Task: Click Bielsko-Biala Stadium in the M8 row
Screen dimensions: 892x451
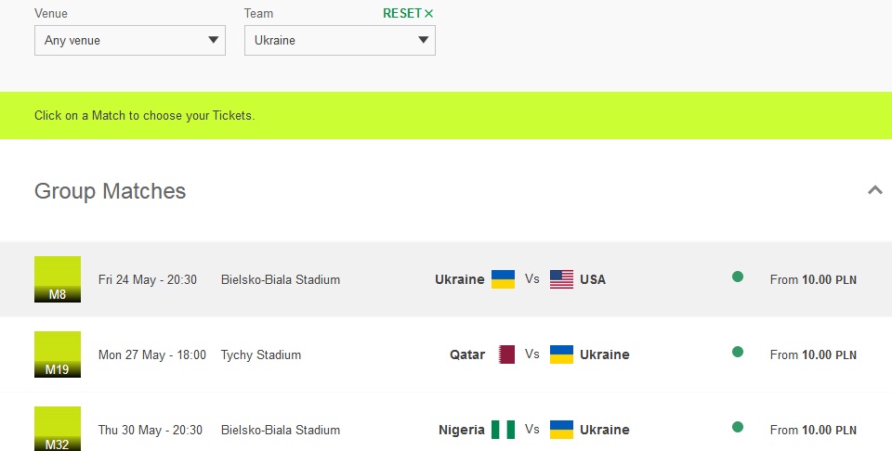Action: click(281, 279)
